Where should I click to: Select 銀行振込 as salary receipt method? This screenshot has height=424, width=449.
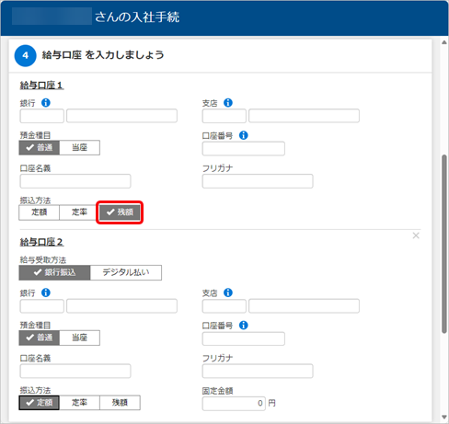click(54, 272)
